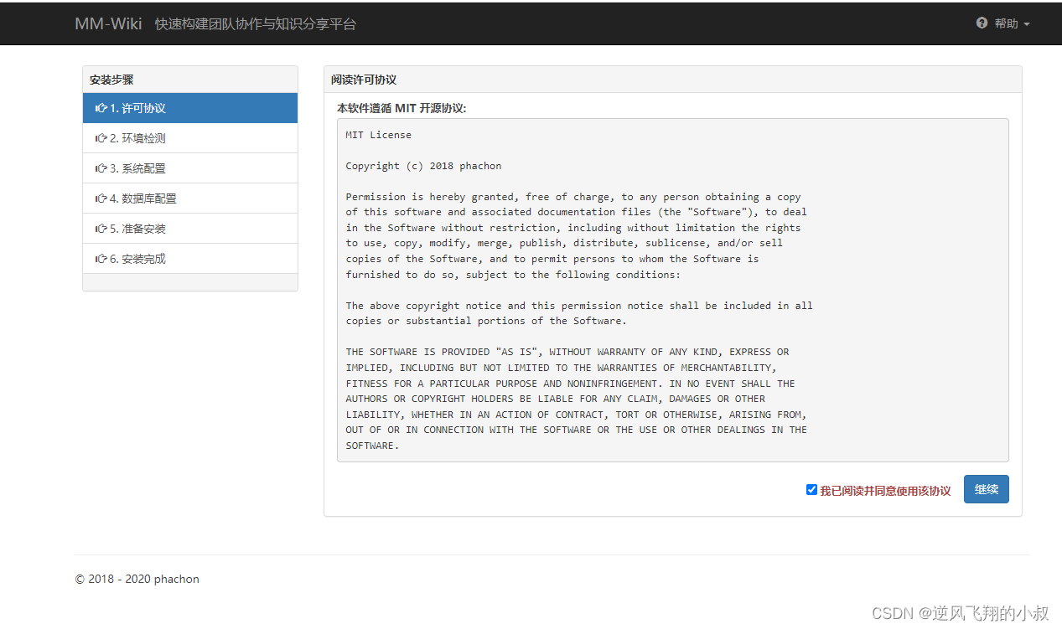Click the '© 2018 - 2020 phachon' footer text
This screenshot has width=1062, height=629.
pos(137,579)
